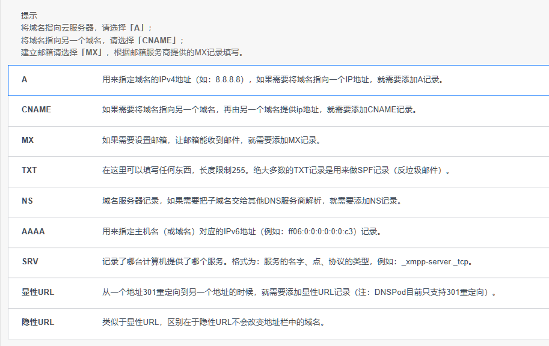This screenshot has height=346, width=549.
Task: Click the hint line 建立邮箱请选择「MX」
Action: pos(132,53)
